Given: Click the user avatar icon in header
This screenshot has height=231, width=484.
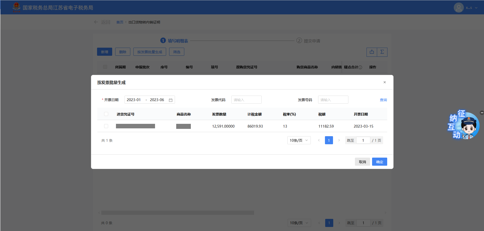Looking at the screenshot, I should coord(459,8).
